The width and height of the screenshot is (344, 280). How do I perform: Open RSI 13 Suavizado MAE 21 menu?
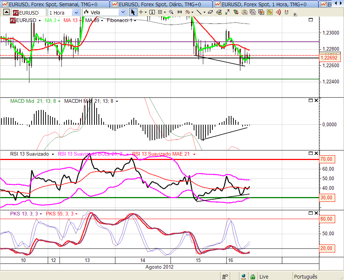194,154
